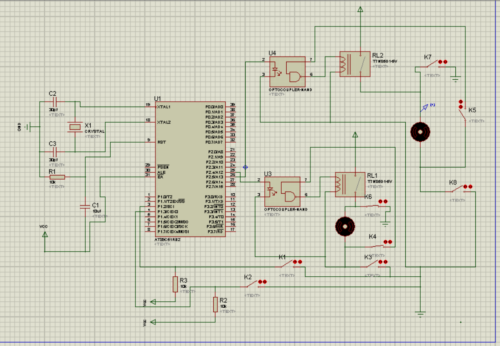Select capacitor C2
The height and width of the screenshot is (346, 500).
(55, 102)
